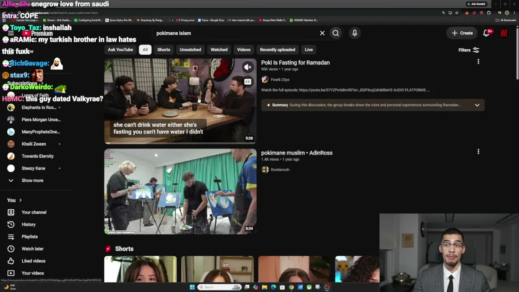Open options menu for pokimane muslim video
The image size is (519, 292).
coord(478,152)
